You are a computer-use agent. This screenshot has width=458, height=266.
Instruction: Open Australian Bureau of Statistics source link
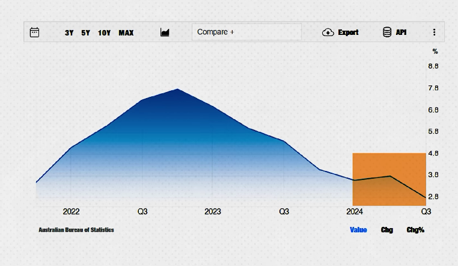point(76,230)
